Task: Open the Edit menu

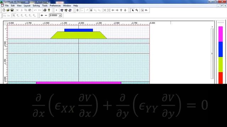Action: pos(13,6)
